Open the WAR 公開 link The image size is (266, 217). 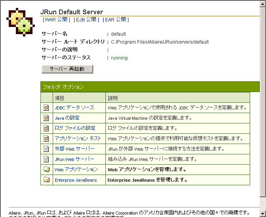(x=56, y=20)
